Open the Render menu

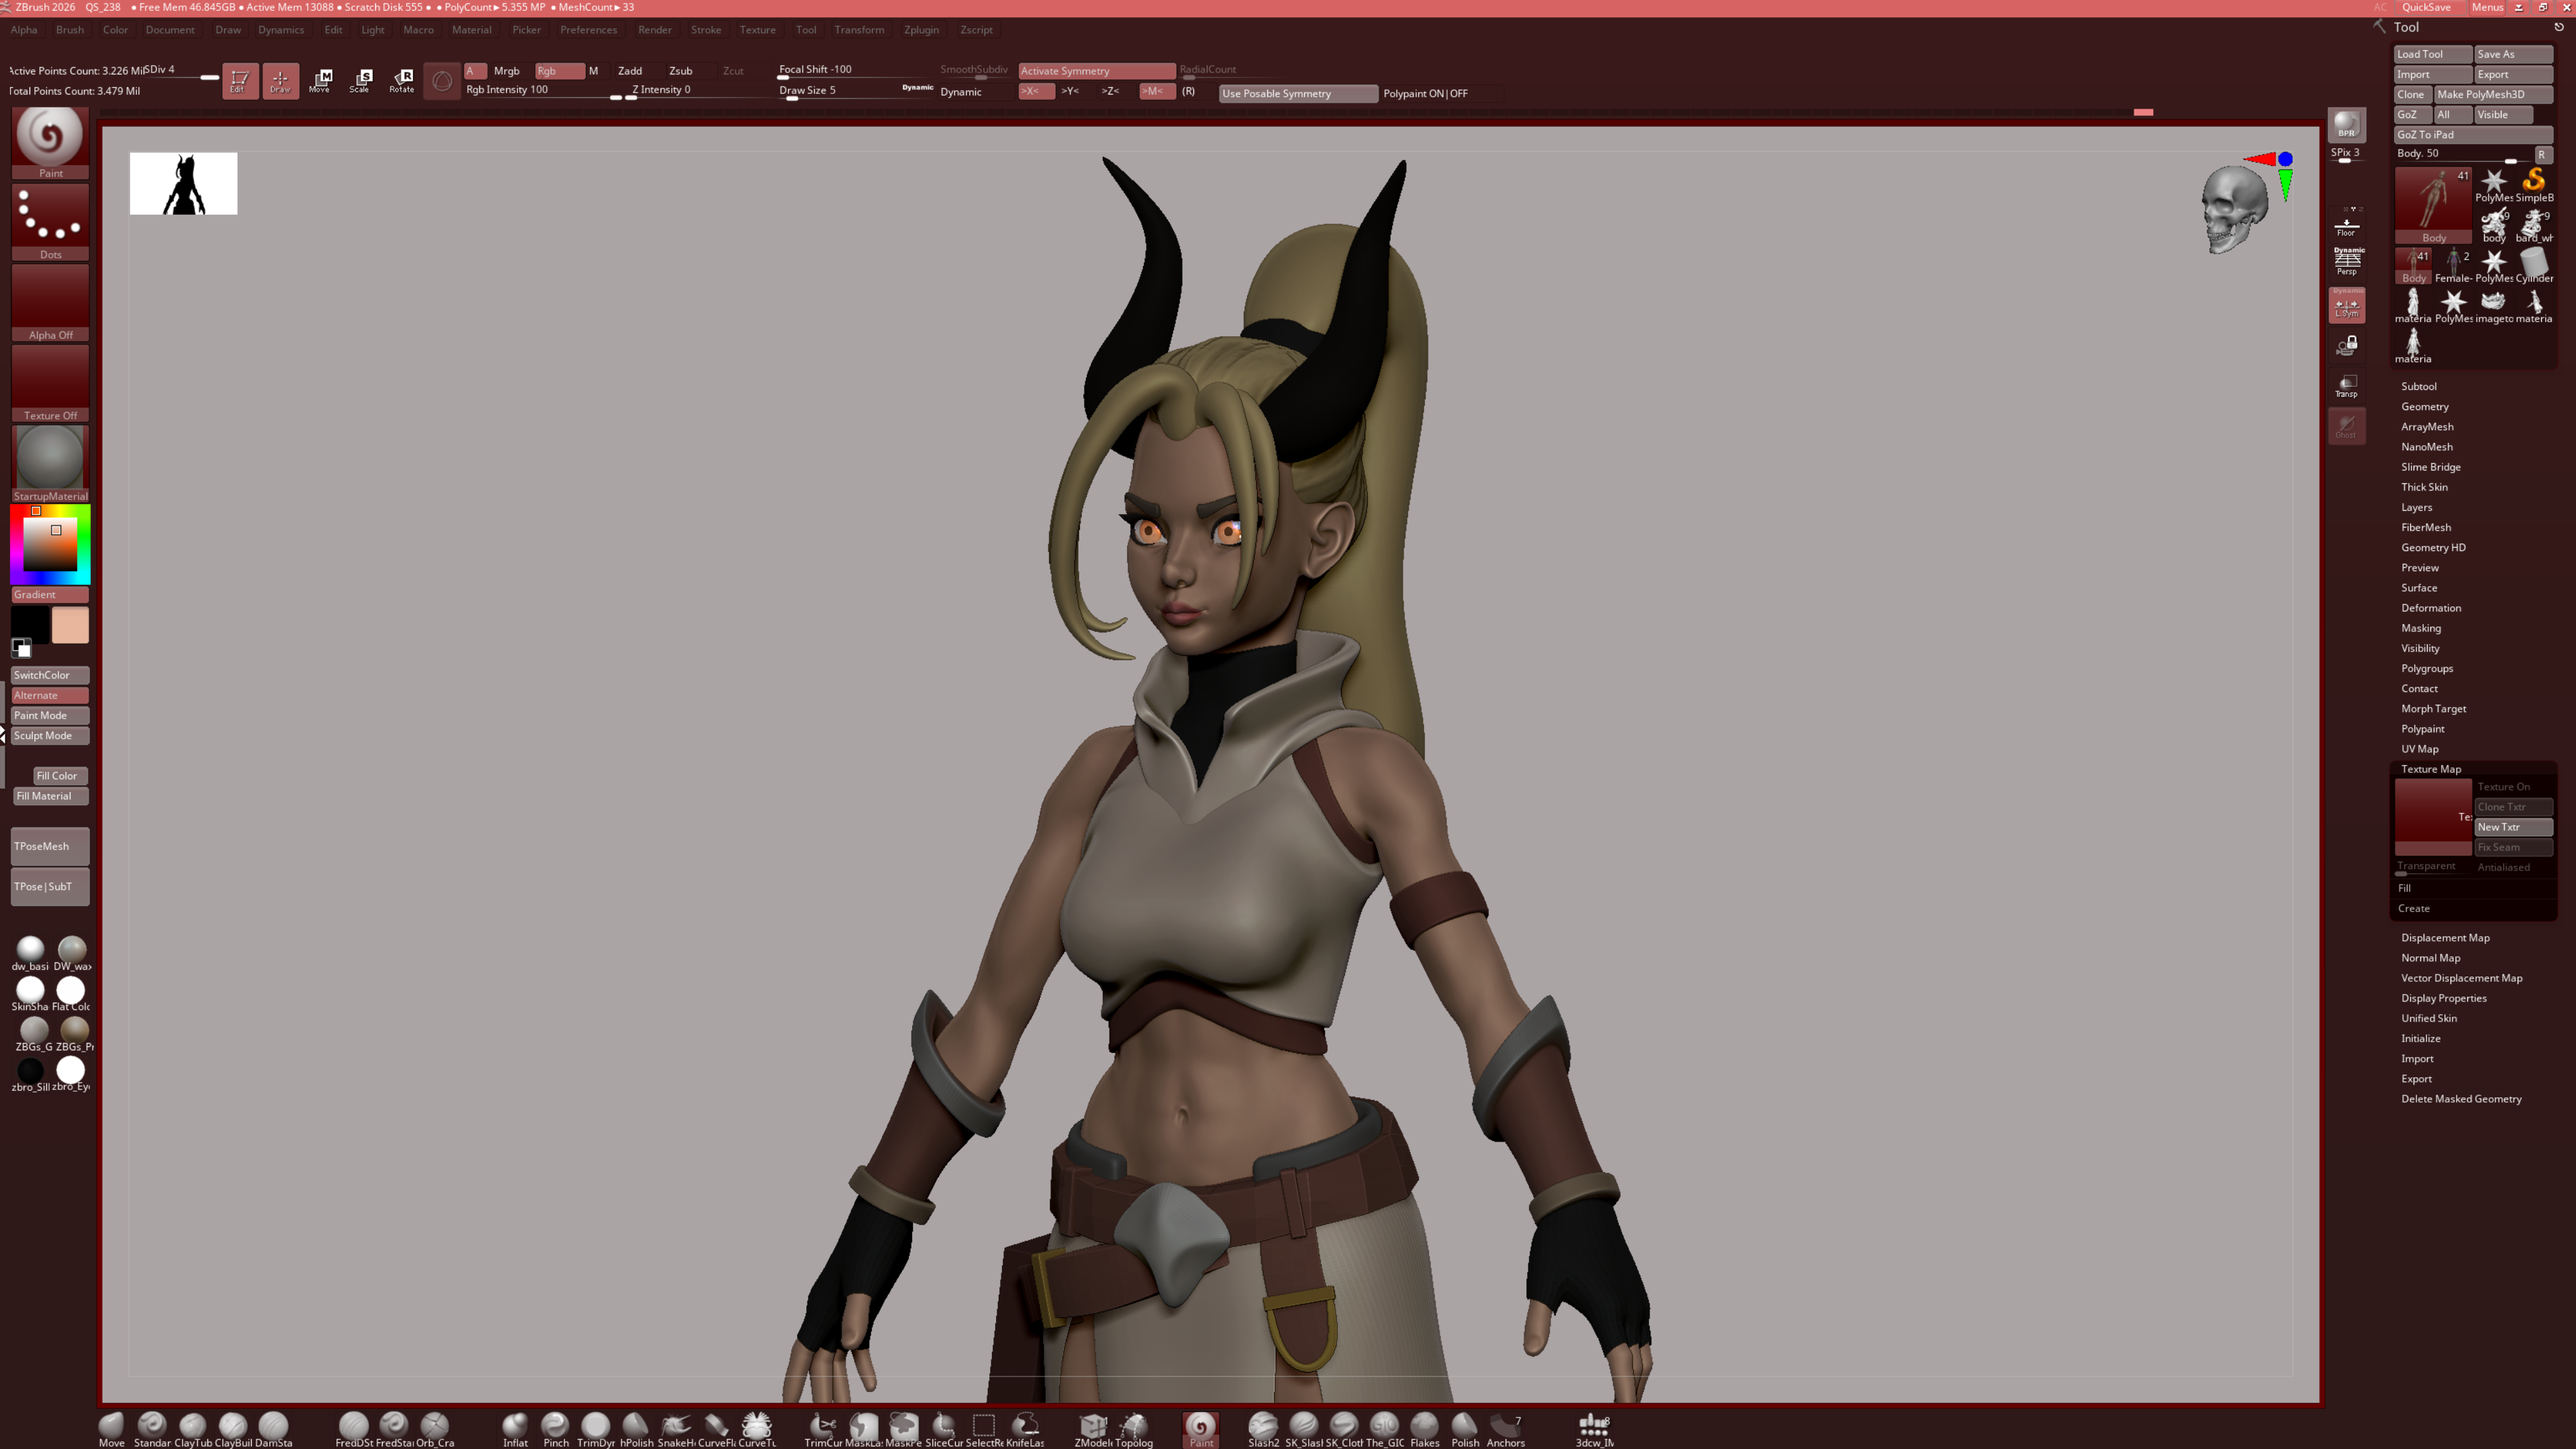pyautogui.click(x=654, y=30)
